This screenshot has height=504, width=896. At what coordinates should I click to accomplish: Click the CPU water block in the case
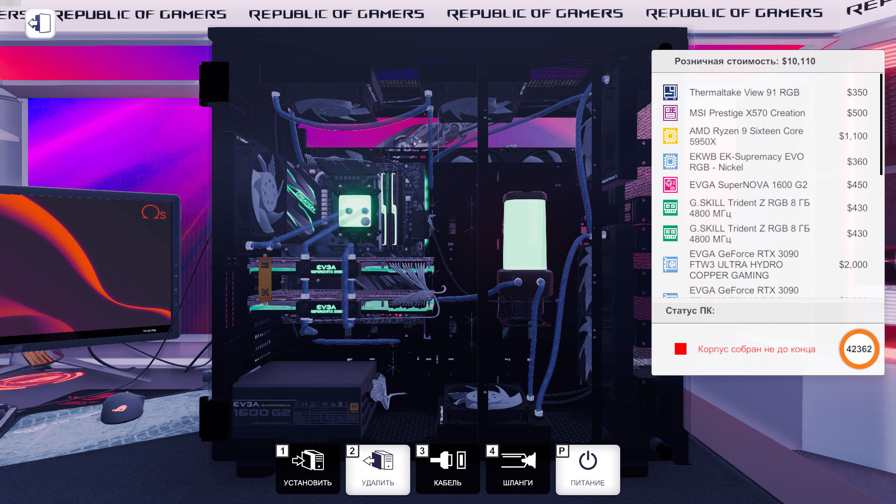click(355, 211)
